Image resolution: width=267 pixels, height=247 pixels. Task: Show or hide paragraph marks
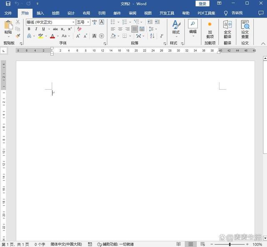(x=161, y=36)
